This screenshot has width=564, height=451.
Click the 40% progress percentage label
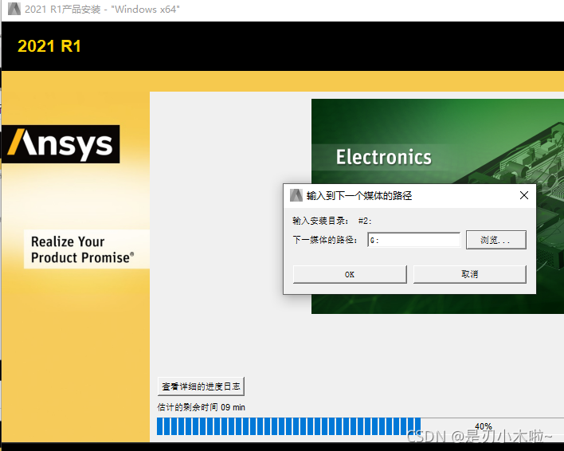click(483, 426)
